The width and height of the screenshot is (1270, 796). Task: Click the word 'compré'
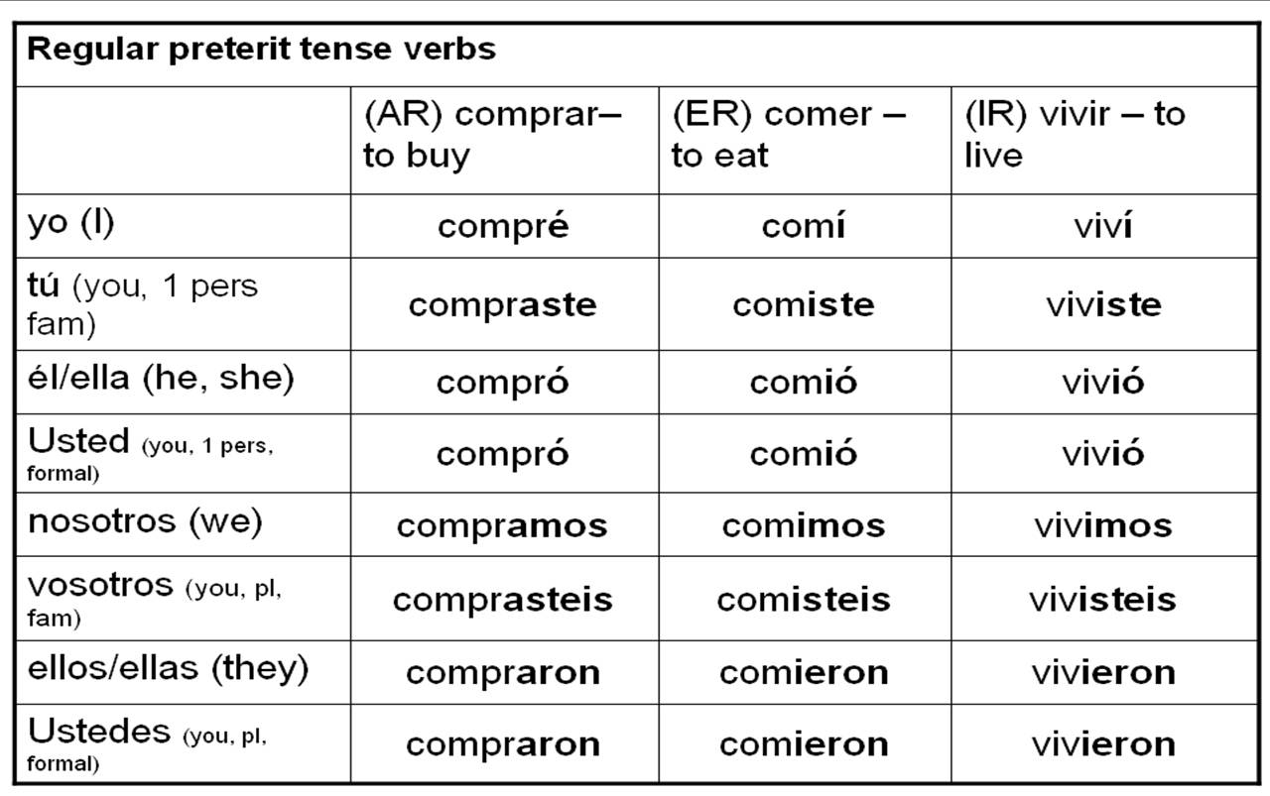point(503,227)
